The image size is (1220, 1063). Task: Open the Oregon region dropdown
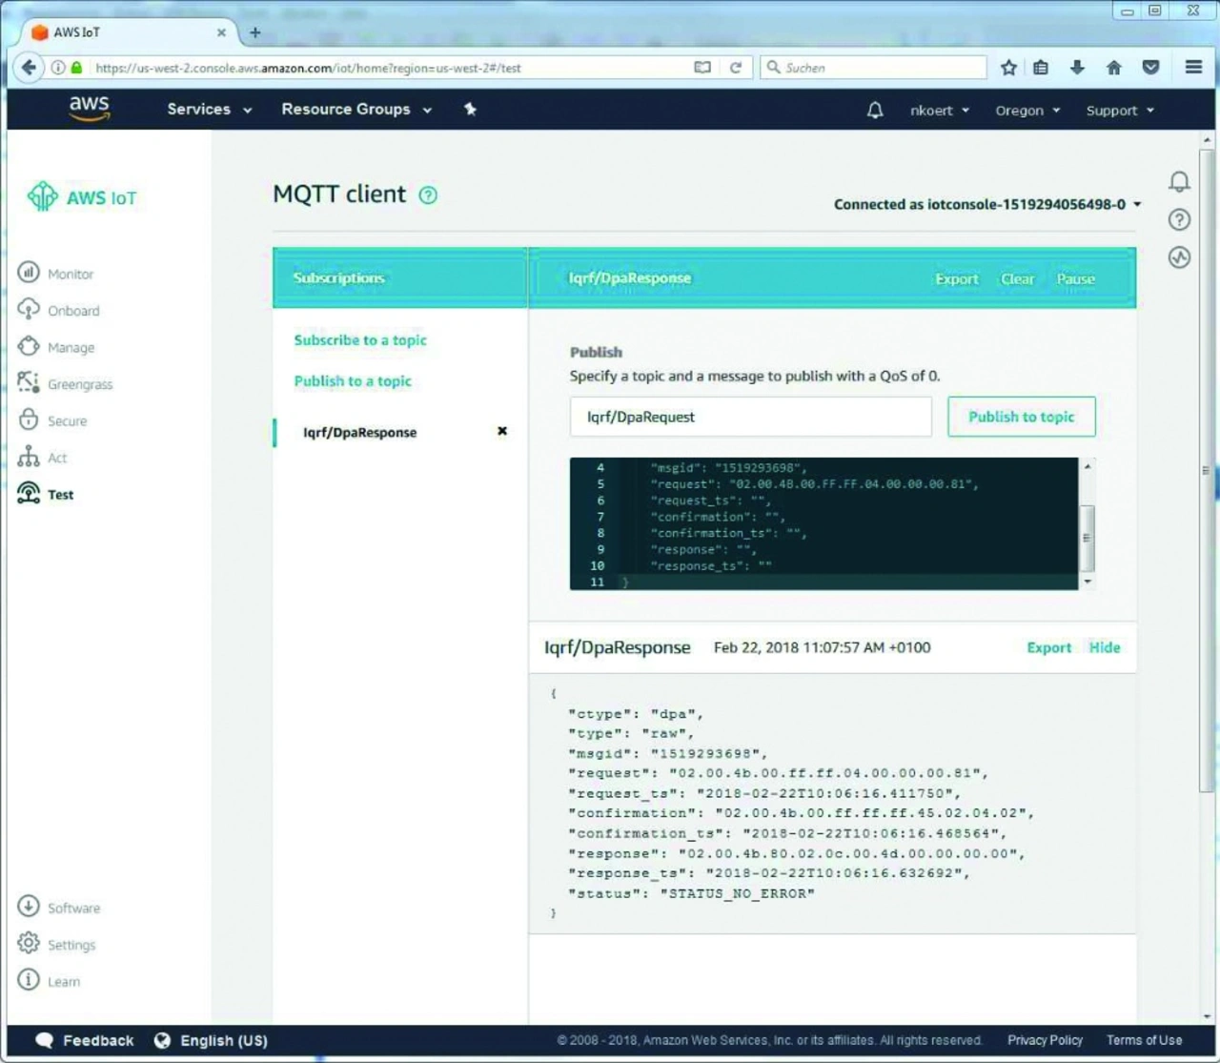click(x=1027, y=111)
